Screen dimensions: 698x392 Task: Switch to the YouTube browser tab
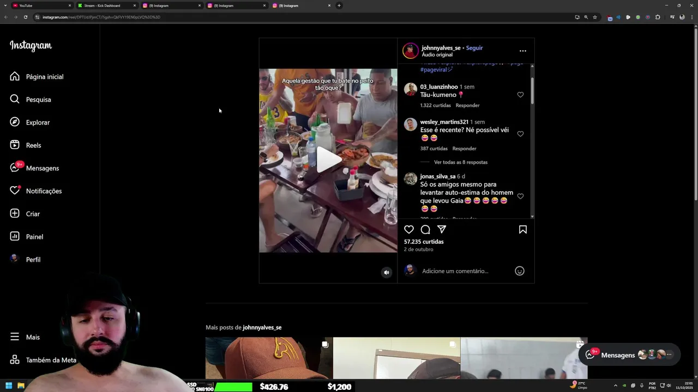[42, 5]
